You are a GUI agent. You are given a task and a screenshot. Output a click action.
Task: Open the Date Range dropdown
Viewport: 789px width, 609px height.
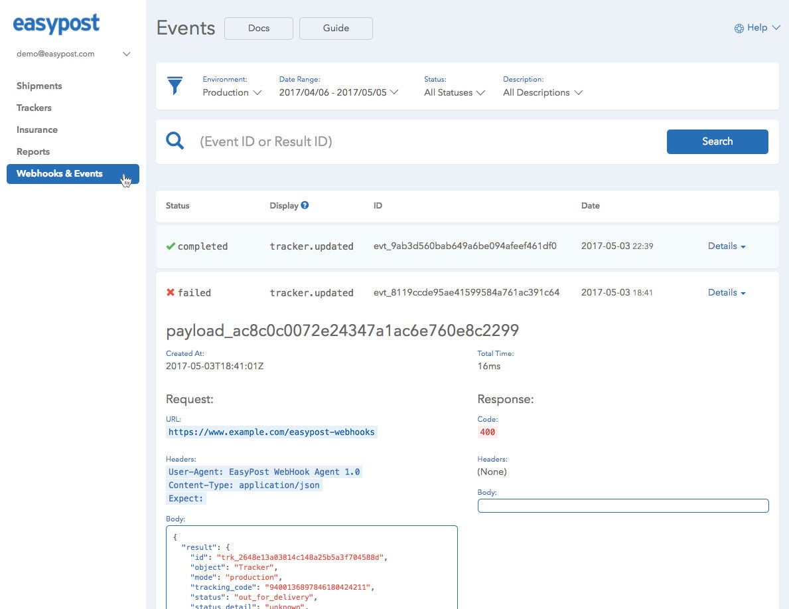(338, 93)
